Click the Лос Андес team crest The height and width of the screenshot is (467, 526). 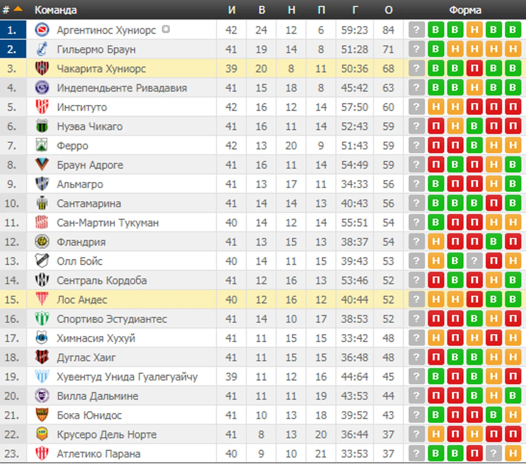(42, 299)
